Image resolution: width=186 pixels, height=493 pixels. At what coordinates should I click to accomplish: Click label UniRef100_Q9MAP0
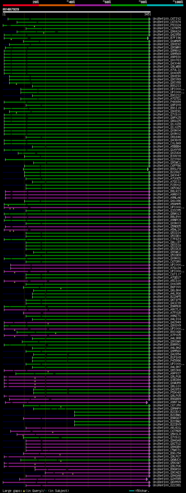point(167,408)
